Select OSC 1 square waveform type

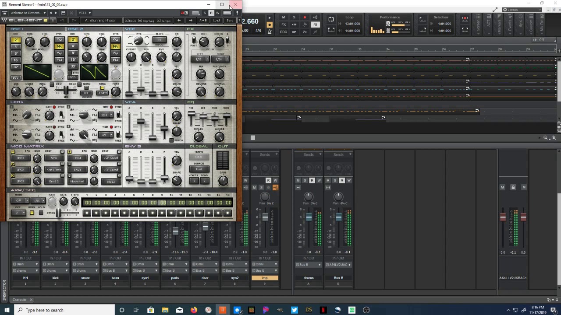click(59, 59)
